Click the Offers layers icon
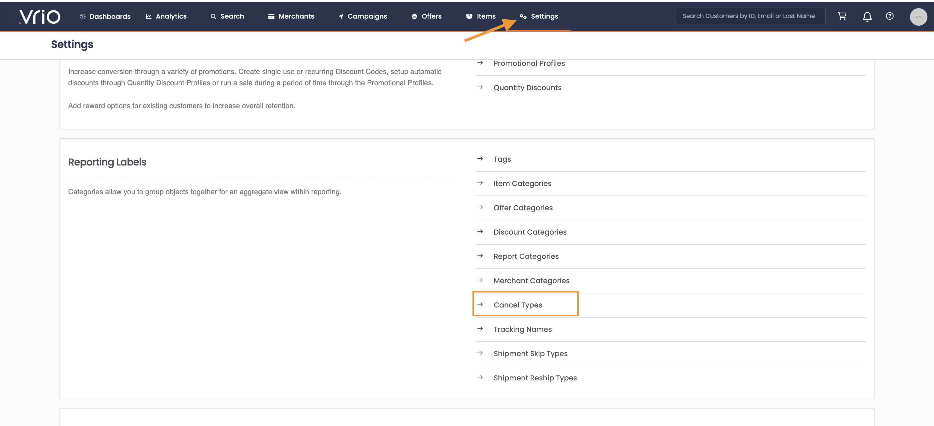This screenshot has width=934, height=426. 414,16
